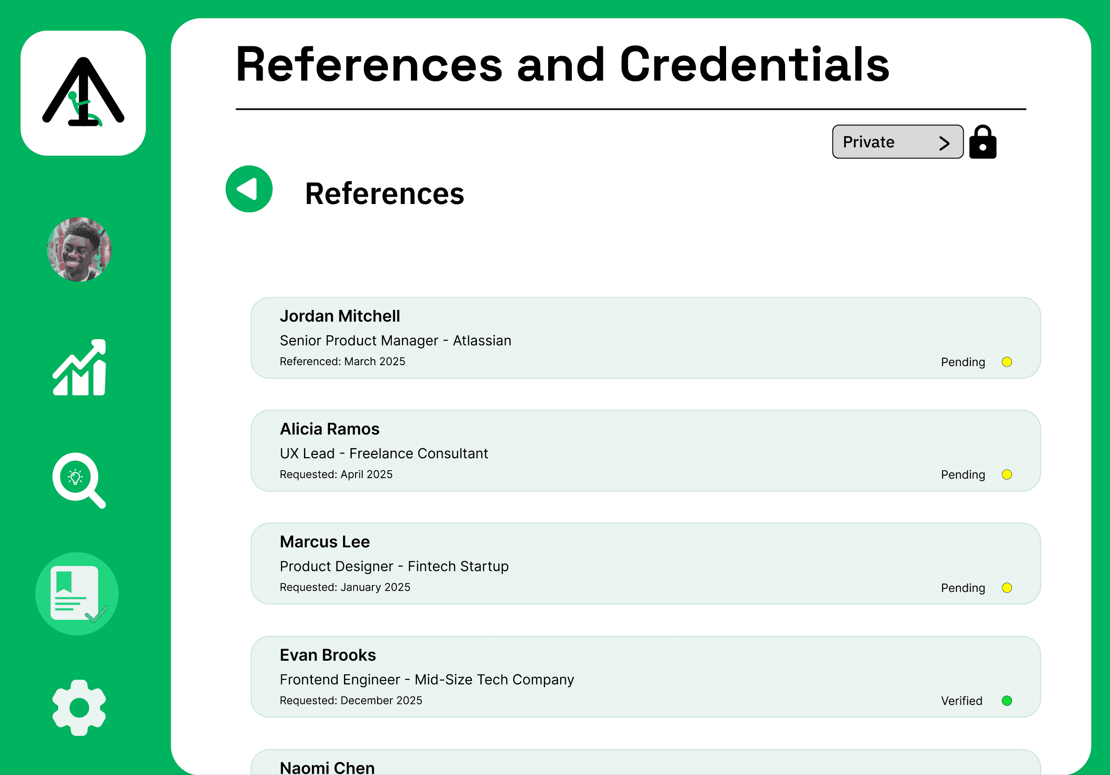Viewport: 1110px width, 775px height.
Task: Click Verified label on Evan Brooks card
Action: (961, 701)
